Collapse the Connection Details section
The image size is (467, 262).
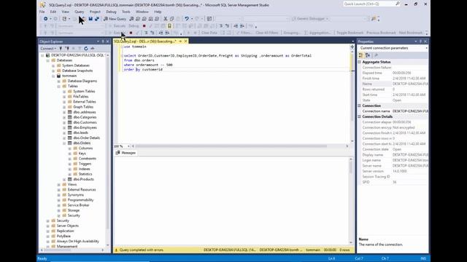(360, 116)
